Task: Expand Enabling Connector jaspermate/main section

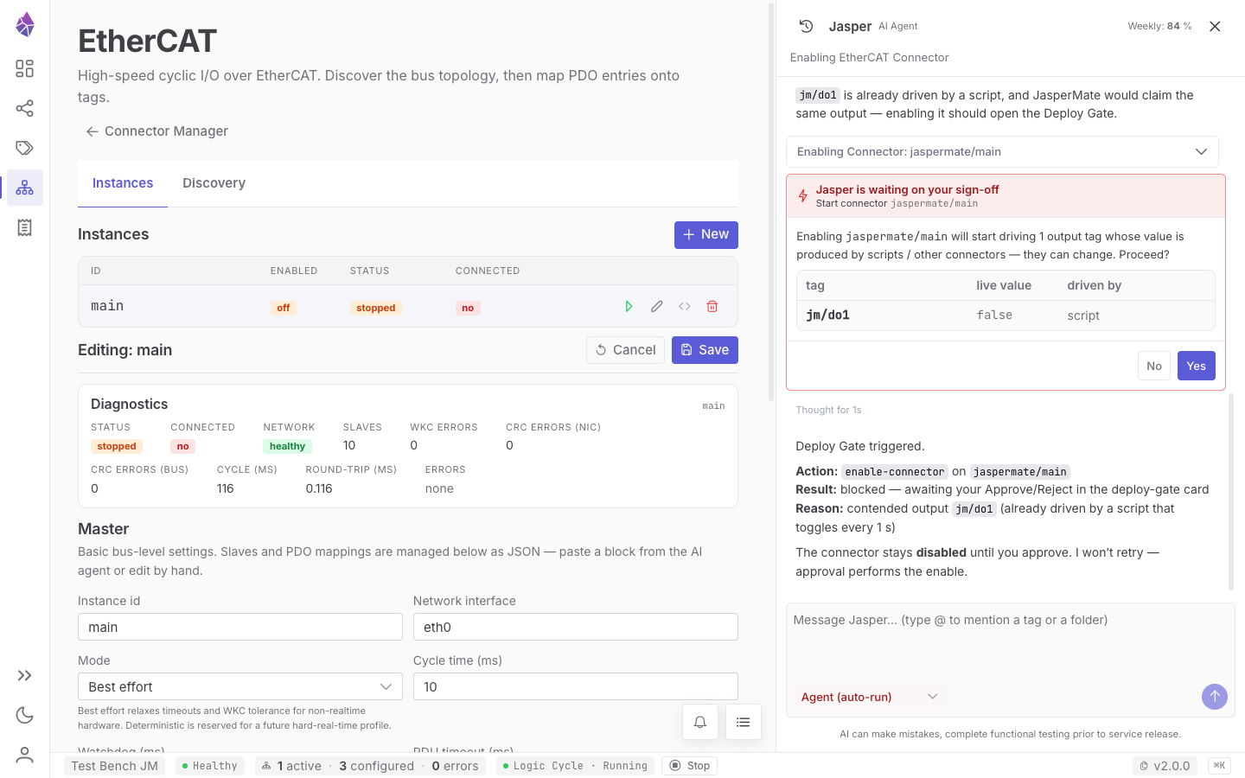Action: 1002,151
